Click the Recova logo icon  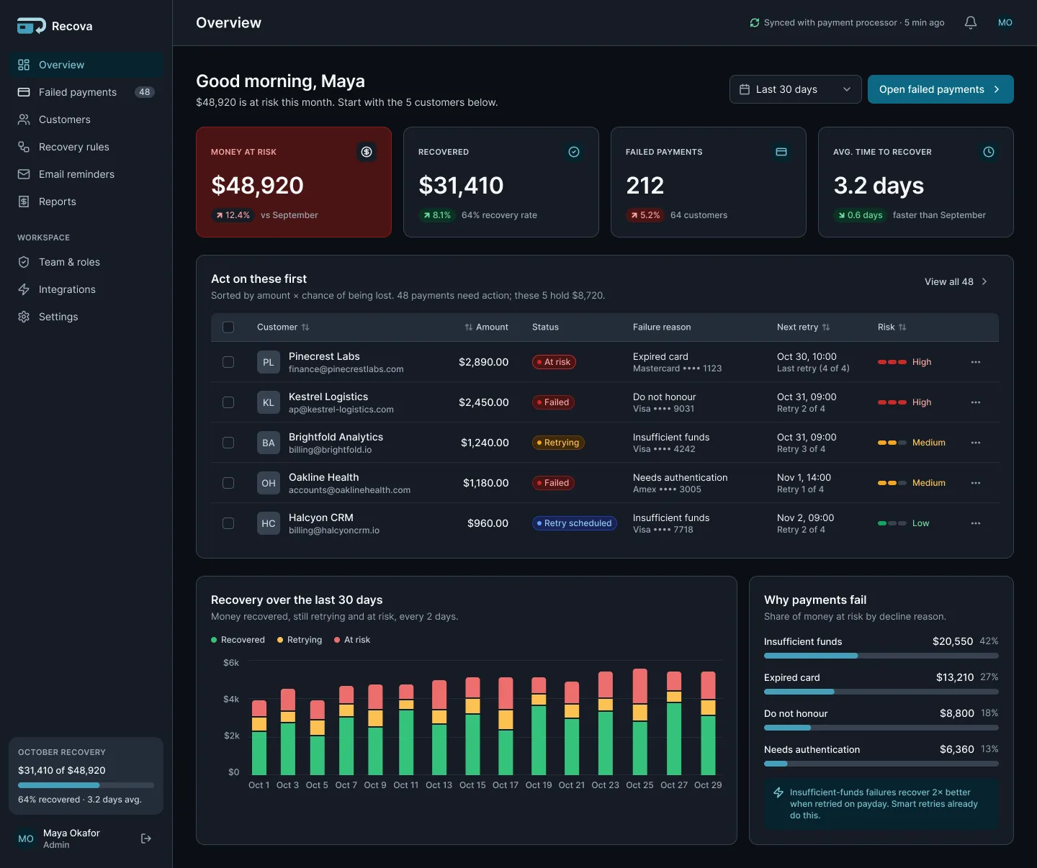click(32, 26)
